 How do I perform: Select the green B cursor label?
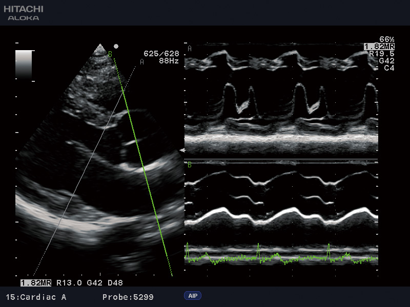pyautogui.click(x=110, y=53)
